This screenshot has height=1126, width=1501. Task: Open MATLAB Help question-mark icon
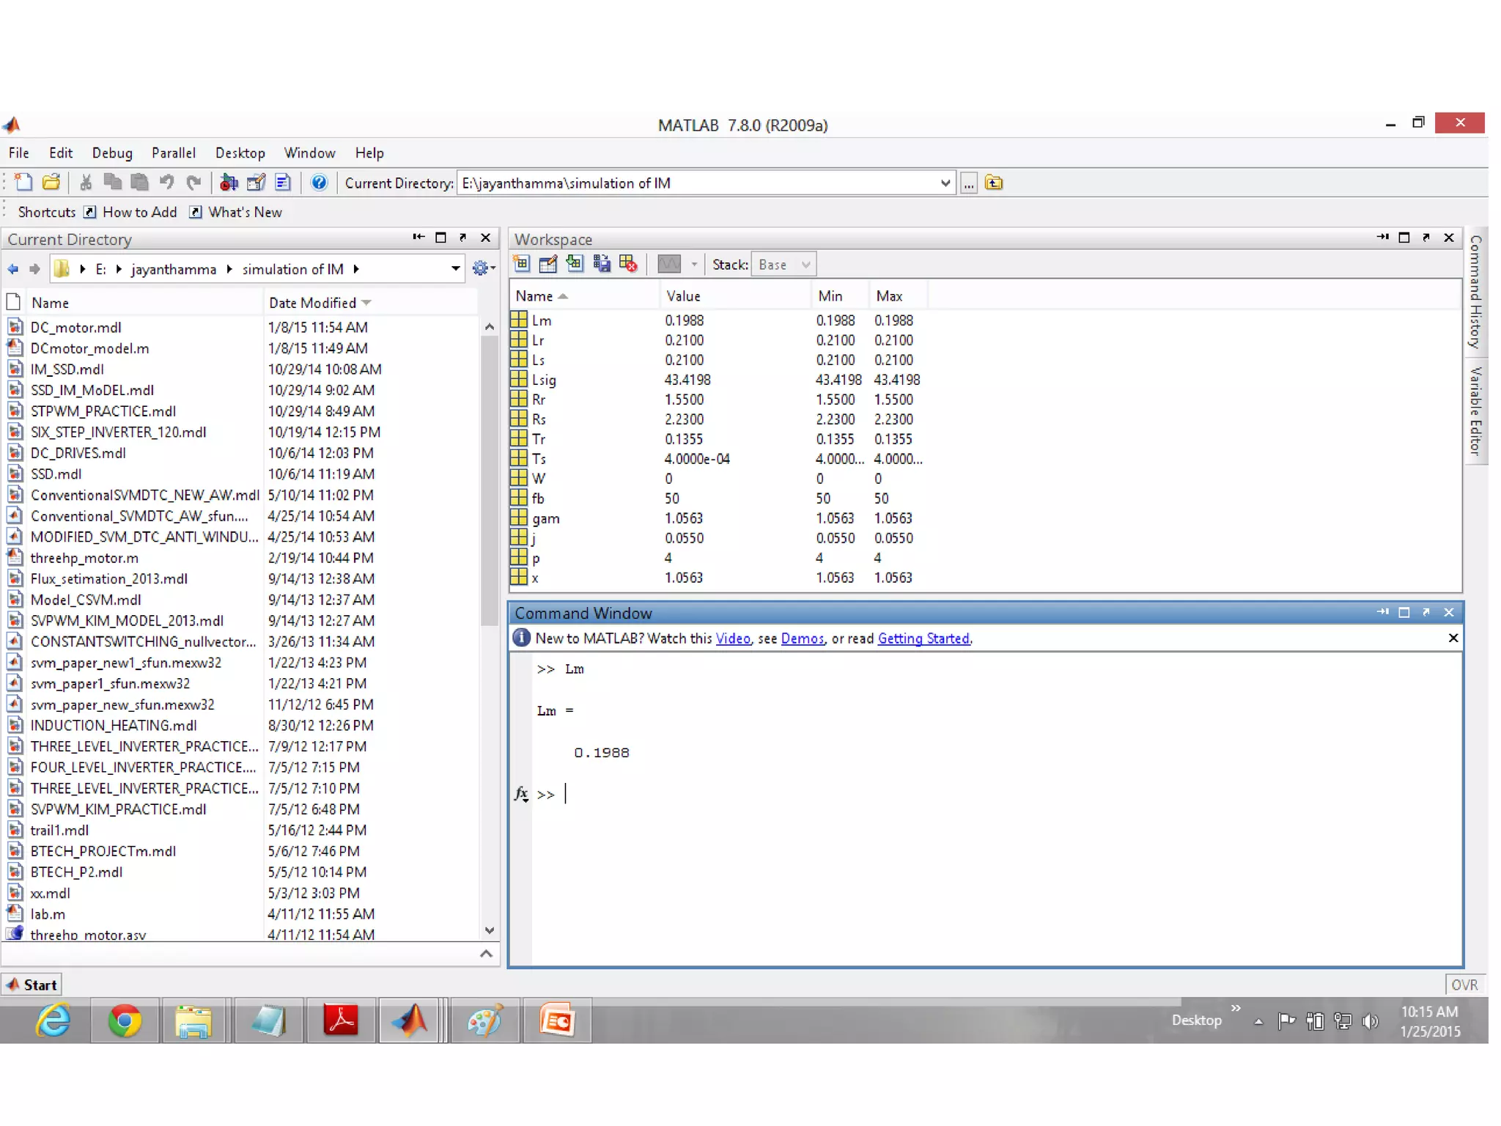(x=319, y=183)
